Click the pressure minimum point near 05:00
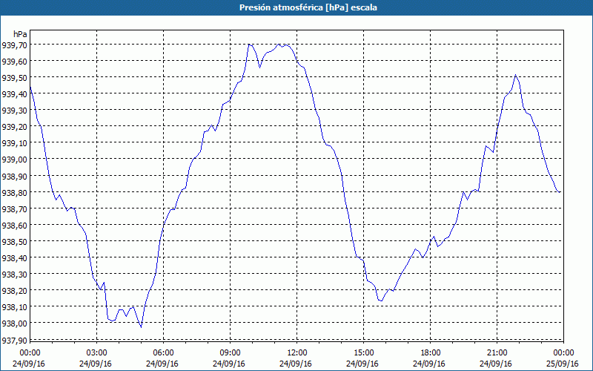Image resolution: width=593 pixels, height=371 pixels. click(x=141, y=327)
